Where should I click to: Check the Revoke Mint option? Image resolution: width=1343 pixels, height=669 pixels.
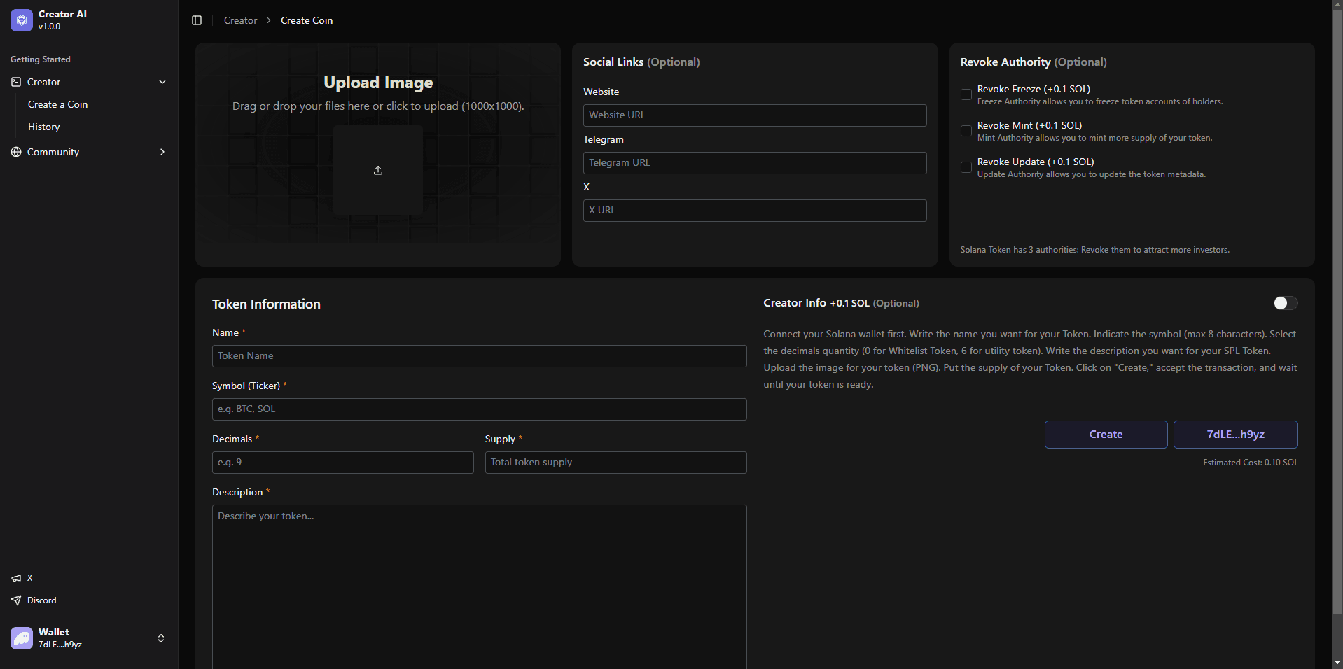click(966, 131)
